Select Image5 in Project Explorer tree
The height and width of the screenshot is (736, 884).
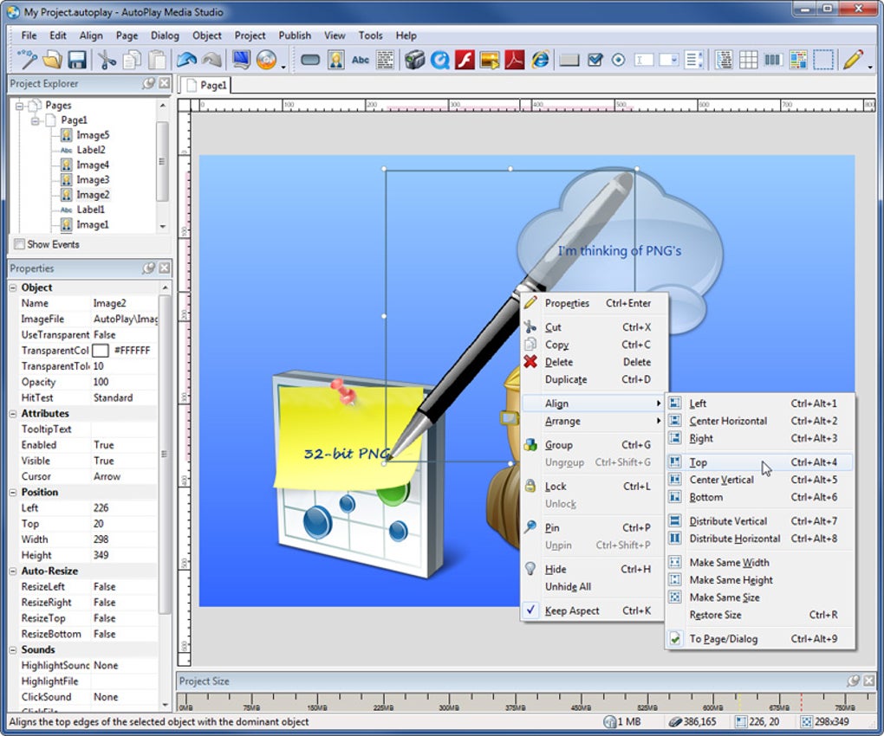coord(93,135)
